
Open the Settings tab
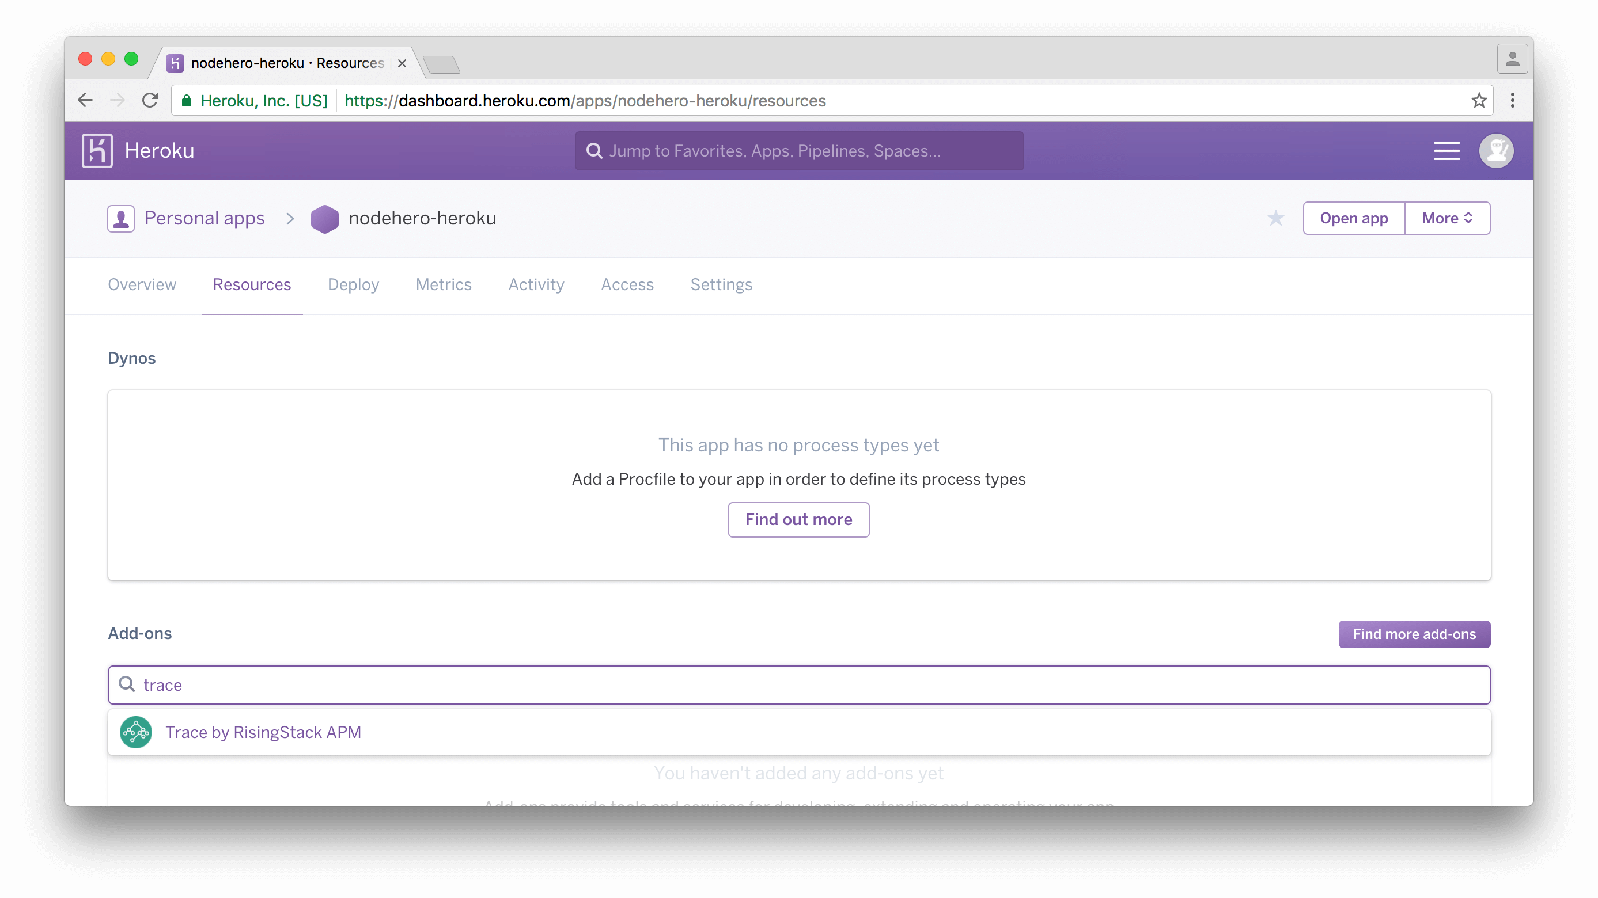pos(721,284)
